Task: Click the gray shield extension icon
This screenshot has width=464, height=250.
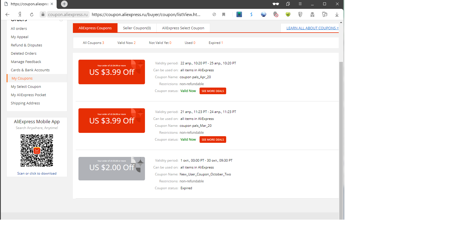Action: coord(300,14)
